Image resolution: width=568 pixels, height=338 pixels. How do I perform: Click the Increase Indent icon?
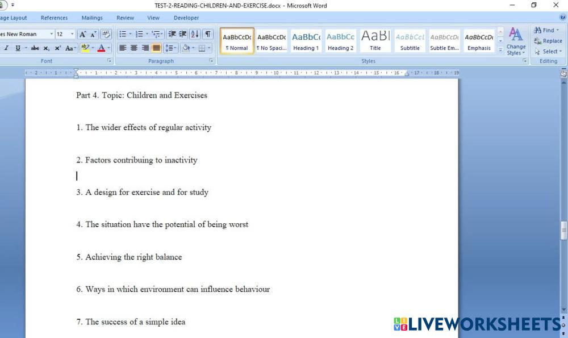coord(183,34)
